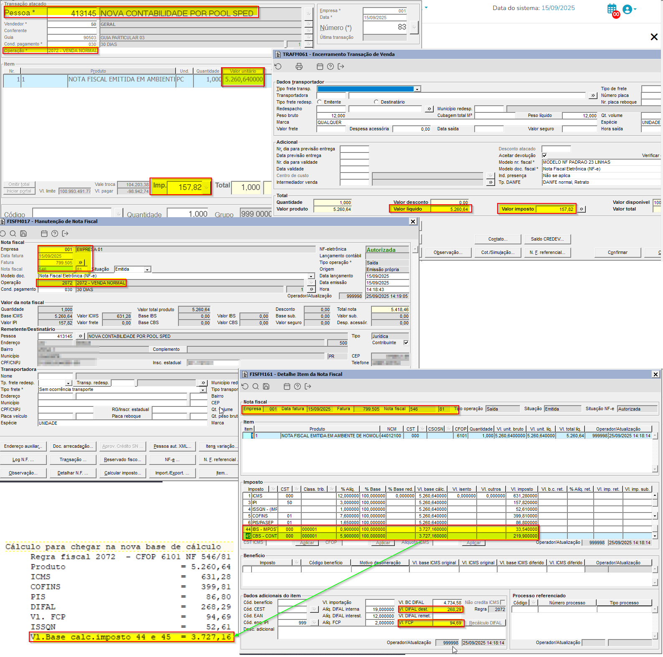Click the Pessoa lookup arrow in Remetente/Destinatário
Viewport: 663px width, 657px height.
pos(81,336)
